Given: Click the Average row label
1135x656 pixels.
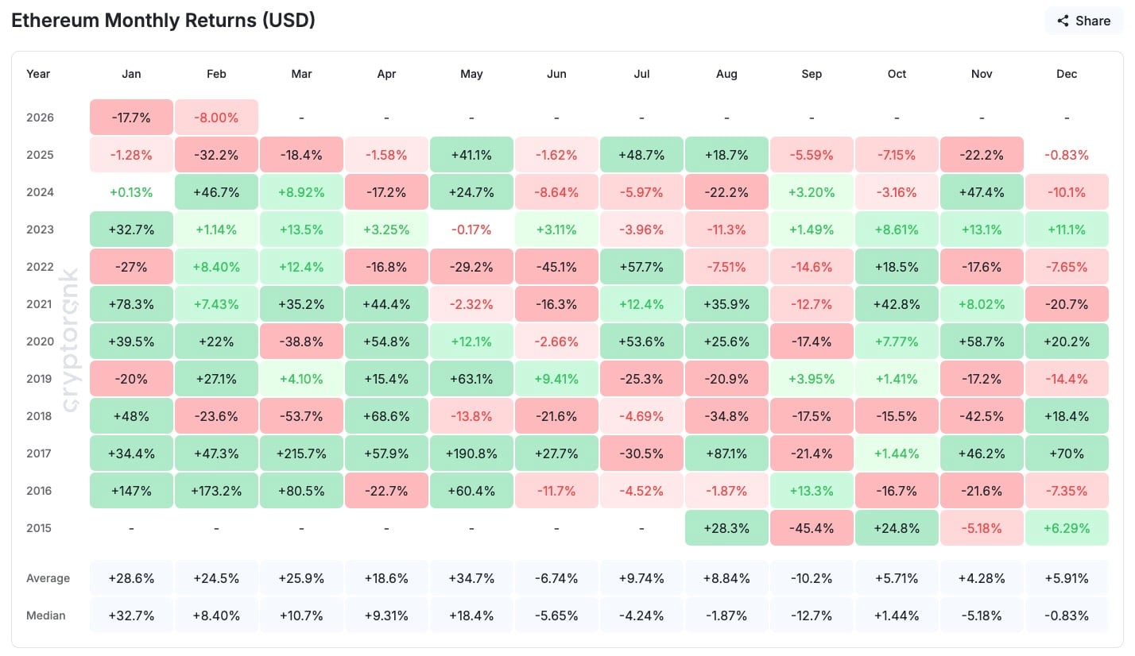Looking at the screenshot, I should [x=48, y=578].
